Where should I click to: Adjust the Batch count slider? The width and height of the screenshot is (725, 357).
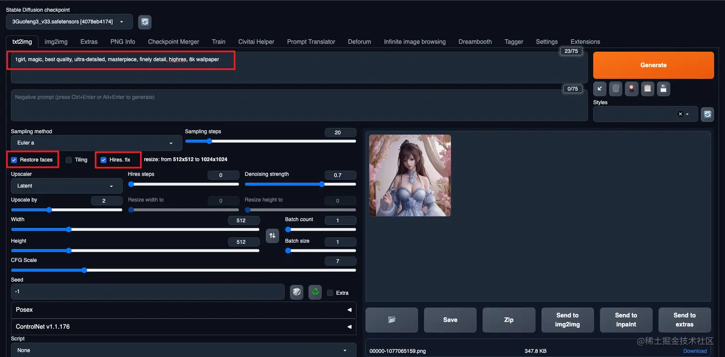320,230
